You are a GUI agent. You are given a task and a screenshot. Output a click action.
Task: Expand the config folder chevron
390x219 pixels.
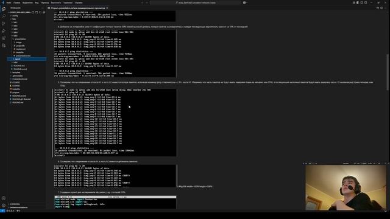(x=11, y=16)
